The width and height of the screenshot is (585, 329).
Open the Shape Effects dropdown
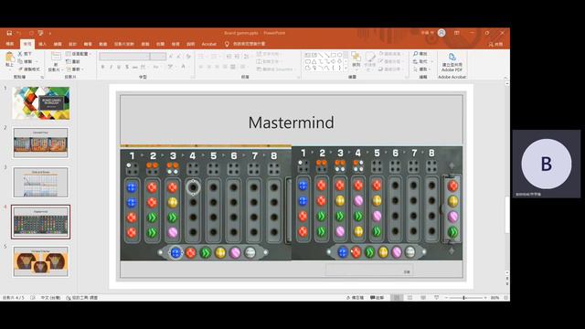click(x=390, y=69)
